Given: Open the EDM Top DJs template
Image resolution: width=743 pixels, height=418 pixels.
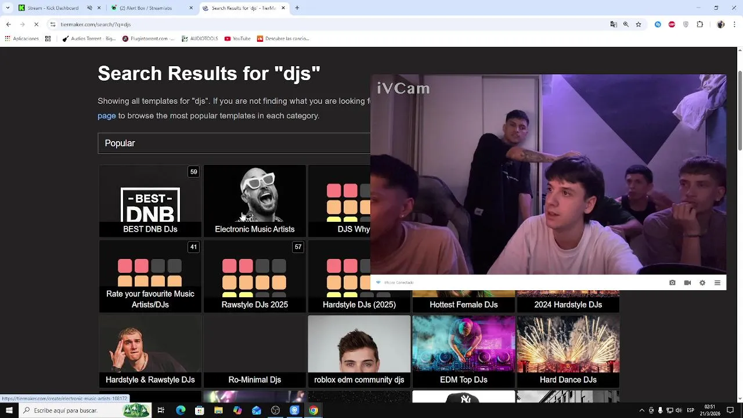Looking at the screenshot, I should [x=464, y=351].
